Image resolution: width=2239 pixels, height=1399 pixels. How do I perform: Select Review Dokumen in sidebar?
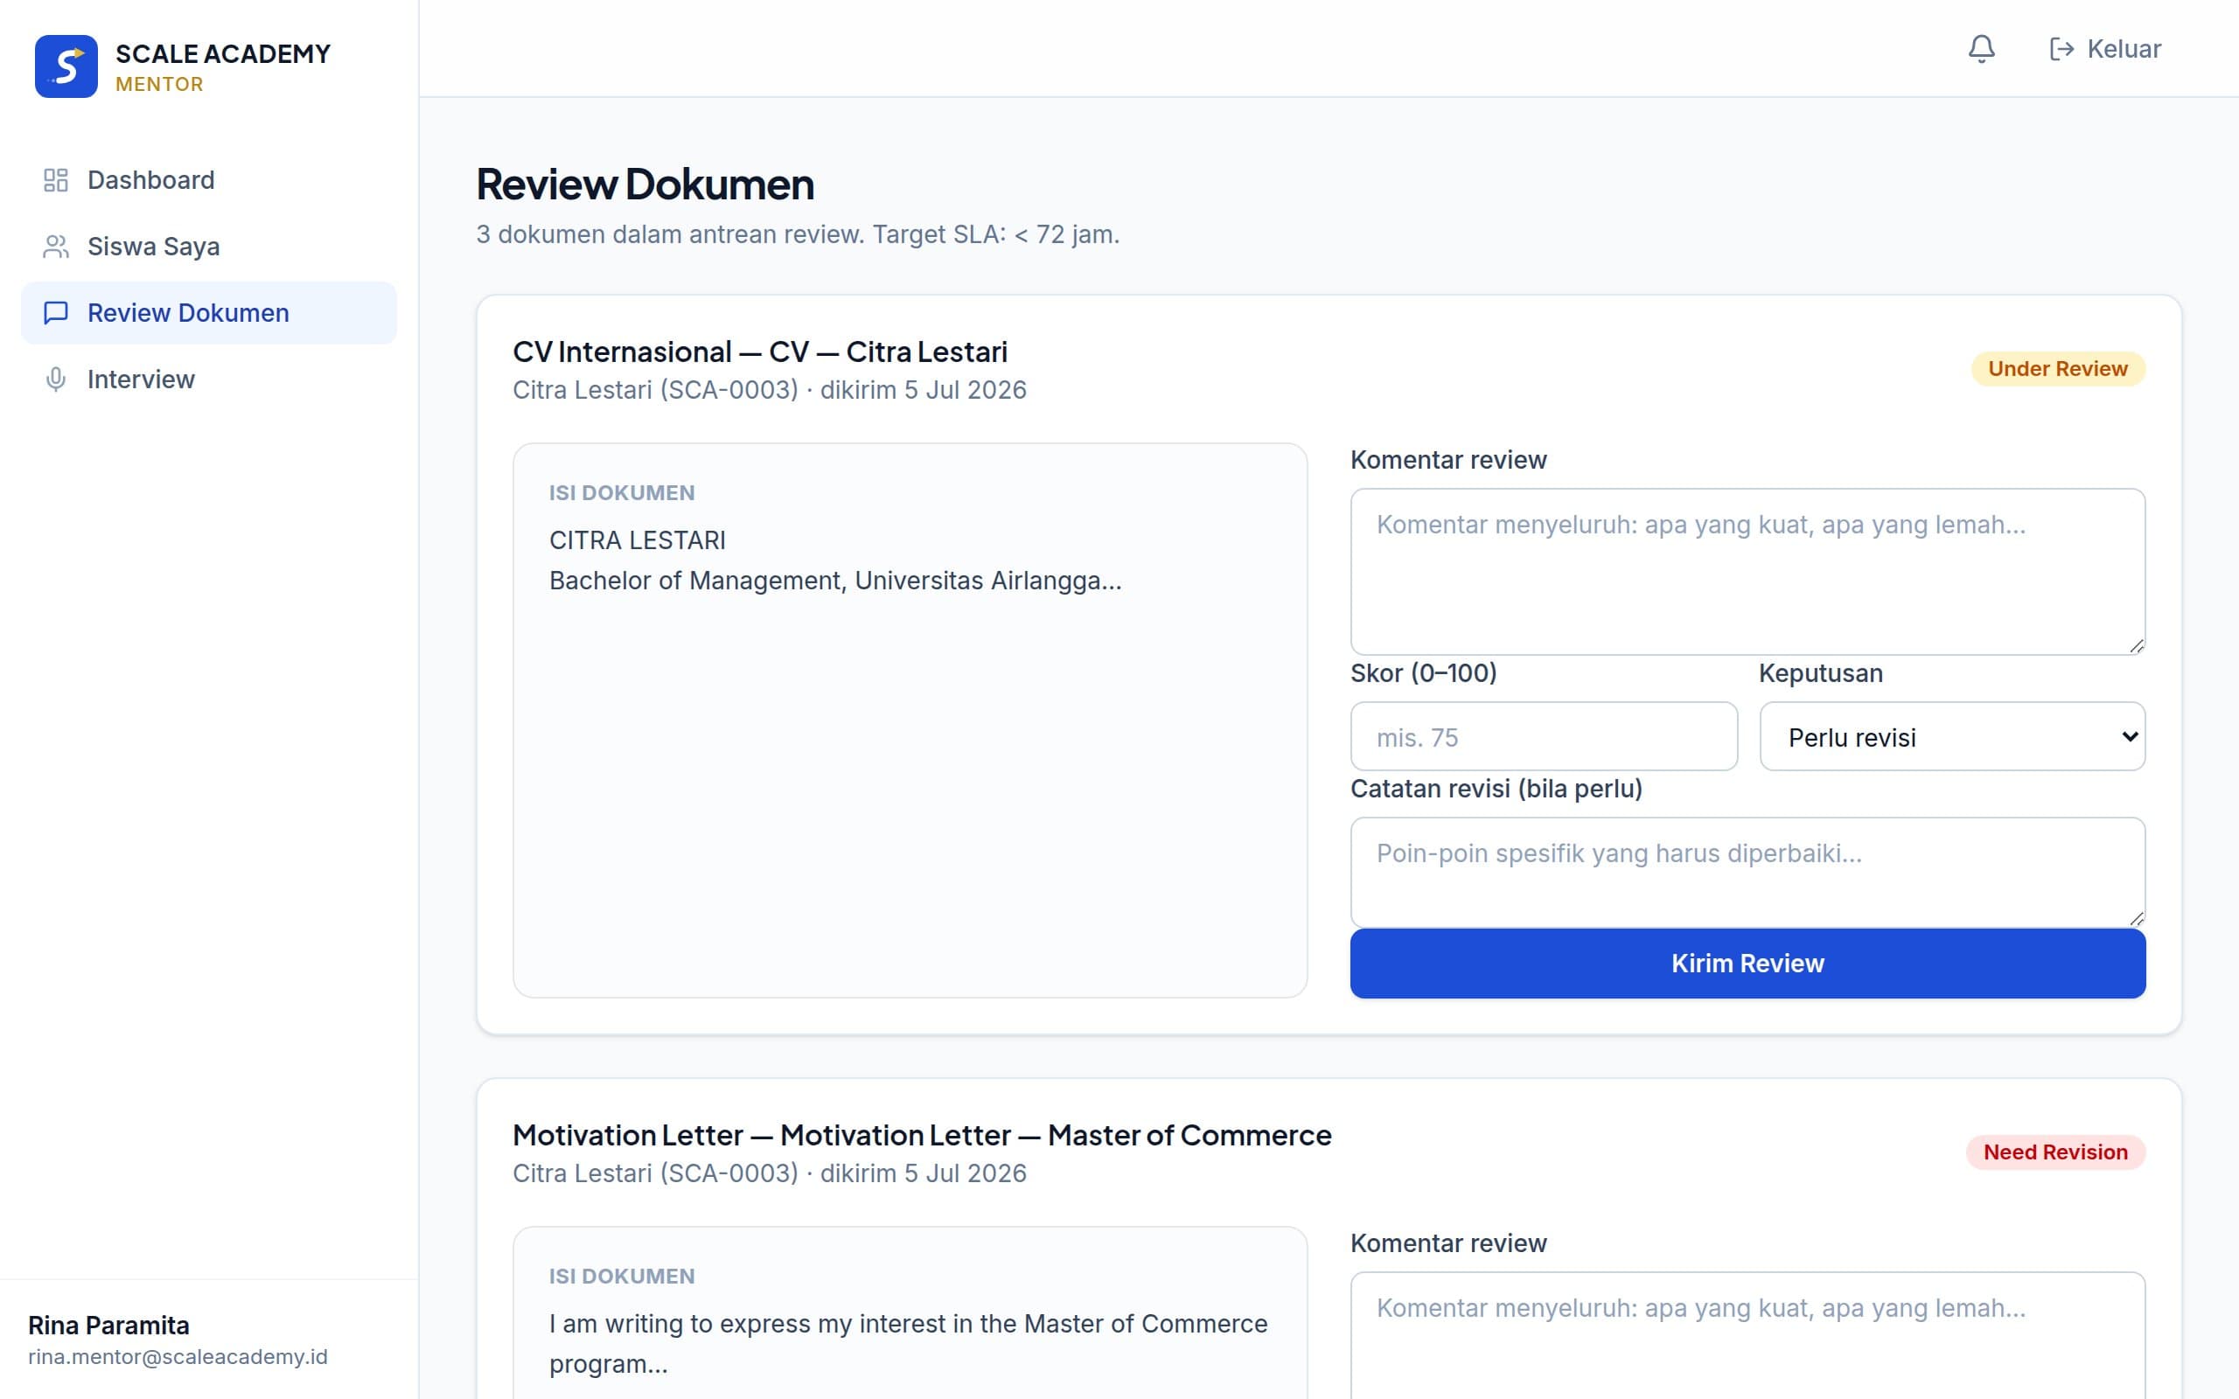point(209,313)
